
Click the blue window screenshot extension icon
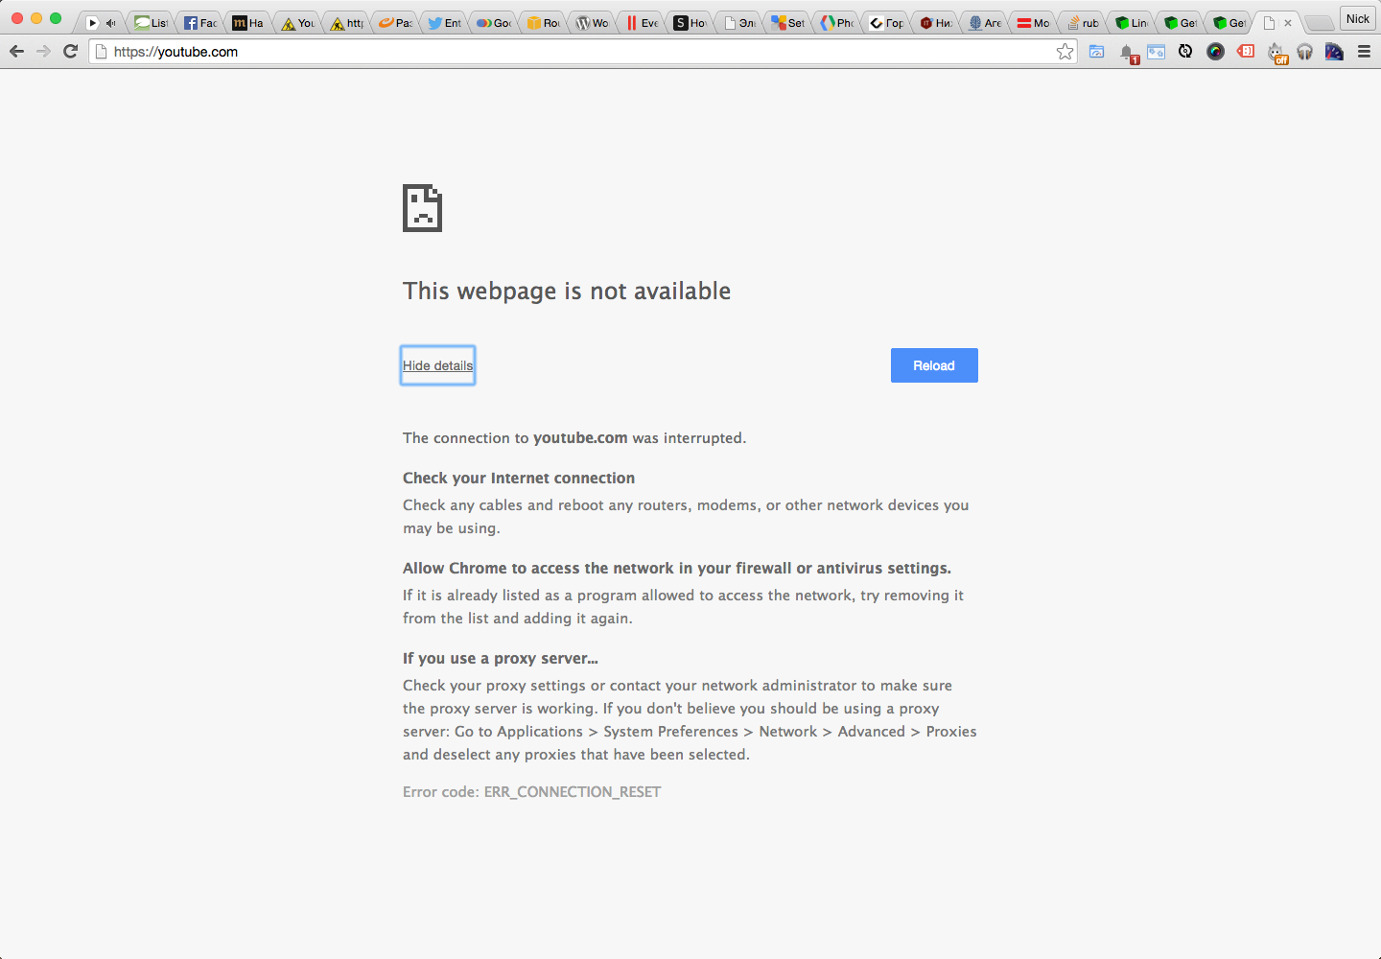coord(1157,52)
